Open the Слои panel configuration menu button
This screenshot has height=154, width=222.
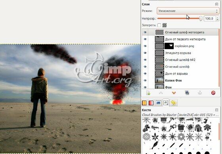(216, 4)
